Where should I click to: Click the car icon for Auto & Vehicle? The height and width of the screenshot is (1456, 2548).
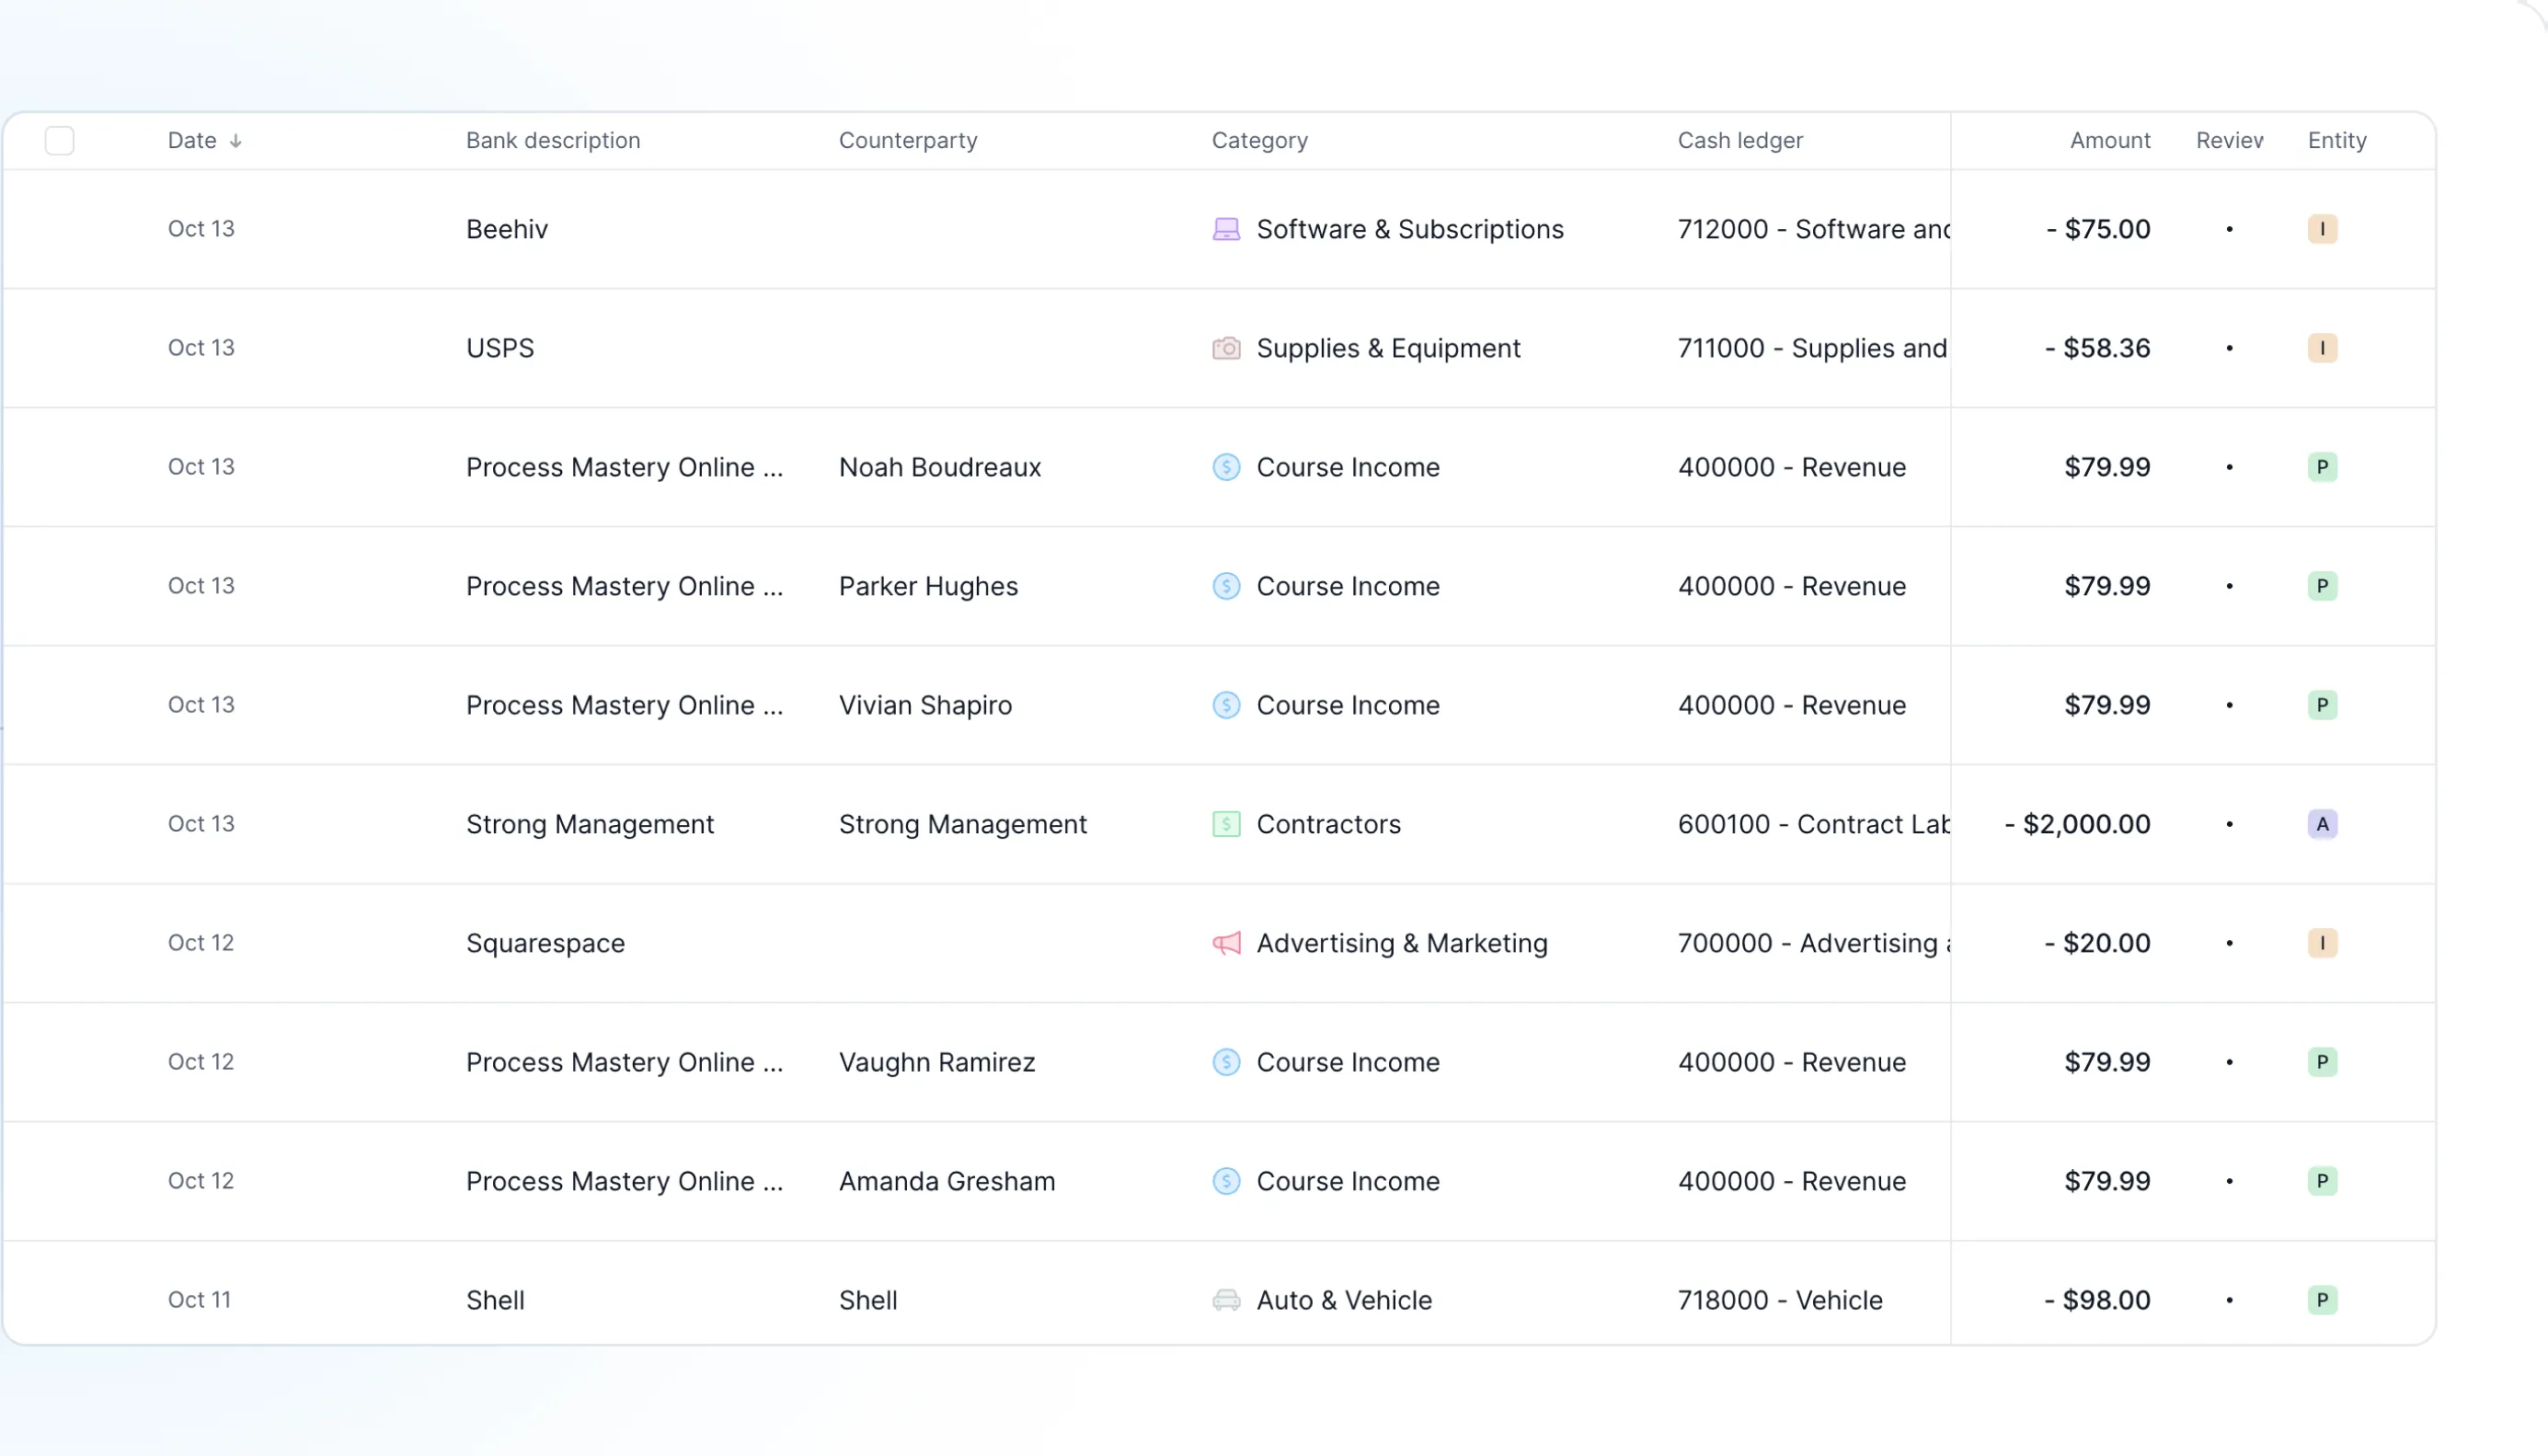click(x=1226, y=1300)
